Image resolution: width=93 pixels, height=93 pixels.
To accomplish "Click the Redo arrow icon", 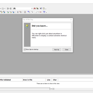I will [x=3, y=9].
